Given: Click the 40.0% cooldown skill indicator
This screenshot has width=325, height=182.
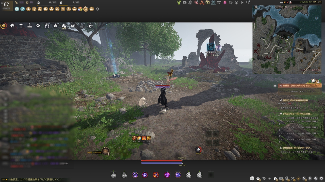Looking at the screenshot, I should click(x=198, y=150).
